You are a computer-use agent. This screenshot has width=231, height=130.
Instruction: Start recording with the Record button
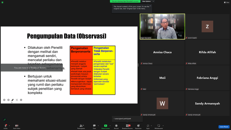116,126
